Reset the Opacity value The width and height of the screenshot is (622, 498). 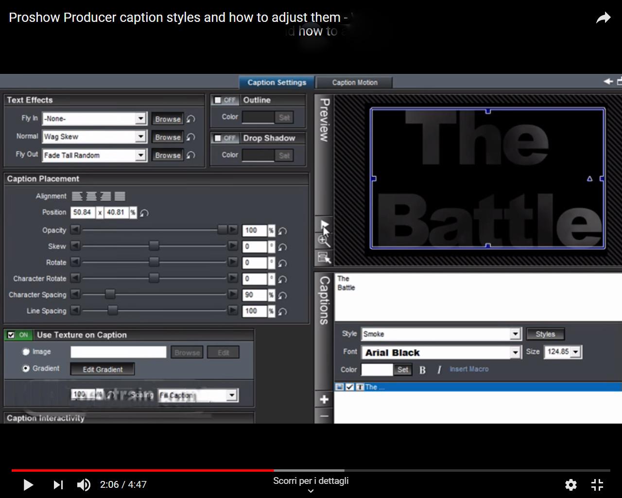point(282,231)
